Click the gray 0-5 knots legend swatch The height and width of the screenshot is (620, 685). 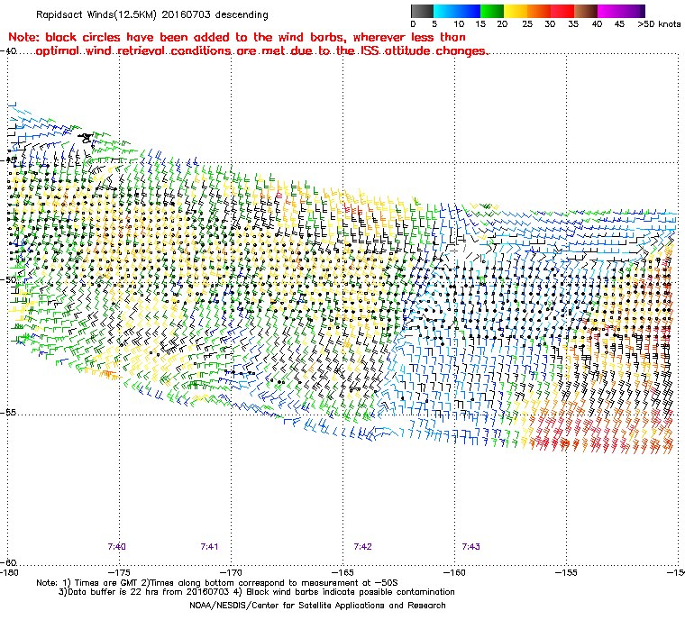(422, 12)
